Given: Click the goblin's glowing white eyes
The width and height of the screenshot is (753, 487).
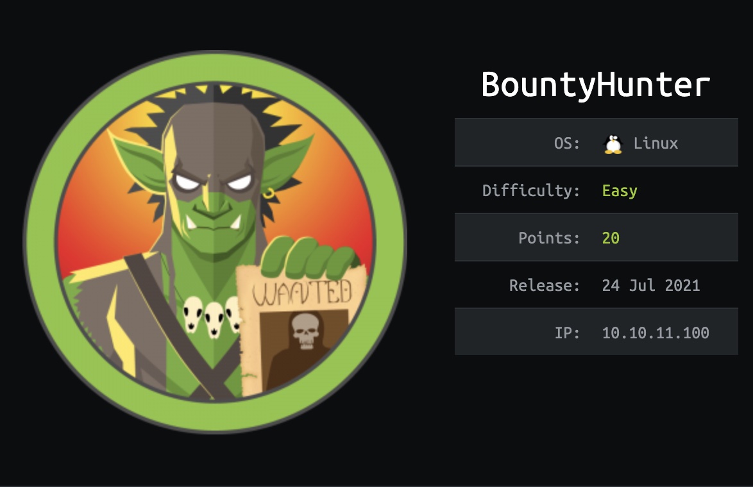Looking at the screenshot, I should (x=213, y=183).
